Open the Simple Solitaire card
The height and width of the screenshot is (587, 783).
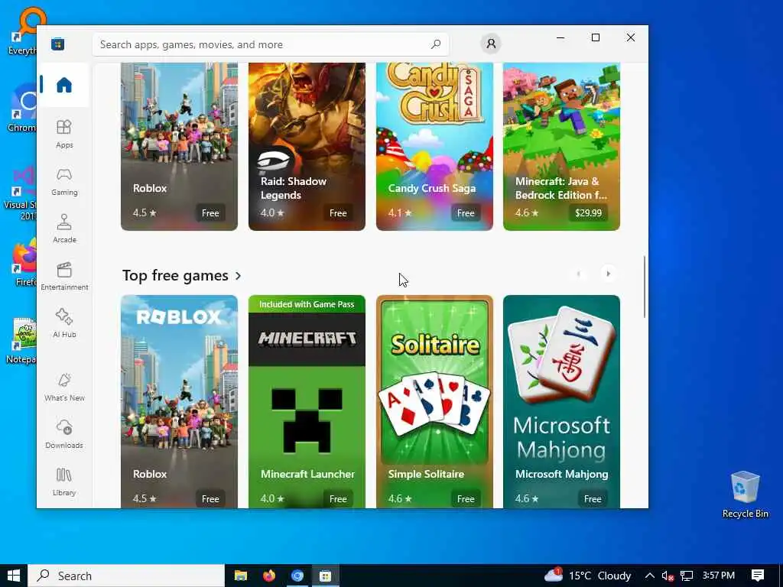[434, 401]
